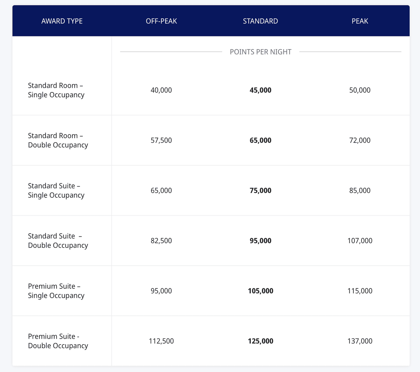Select the Premium Suite - Double Occupancy label
This screenshot has height=372, width=420.
[x=58, y=341]
